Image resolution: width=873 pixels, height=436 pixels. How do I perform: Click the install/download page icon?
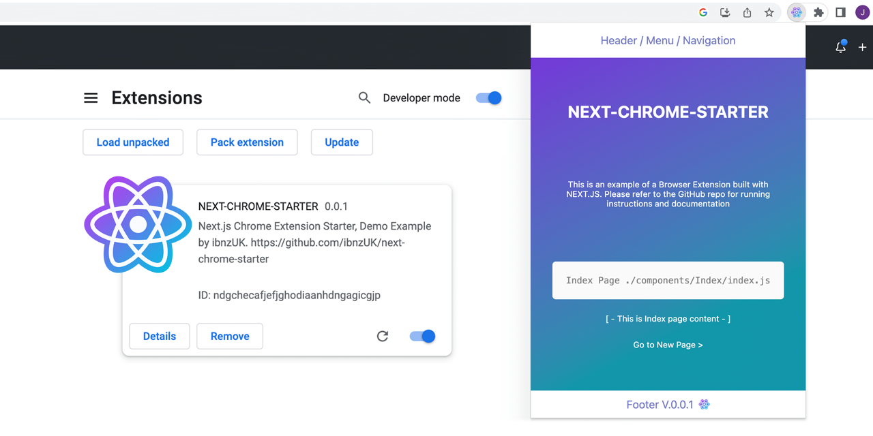tap(725, 12)
